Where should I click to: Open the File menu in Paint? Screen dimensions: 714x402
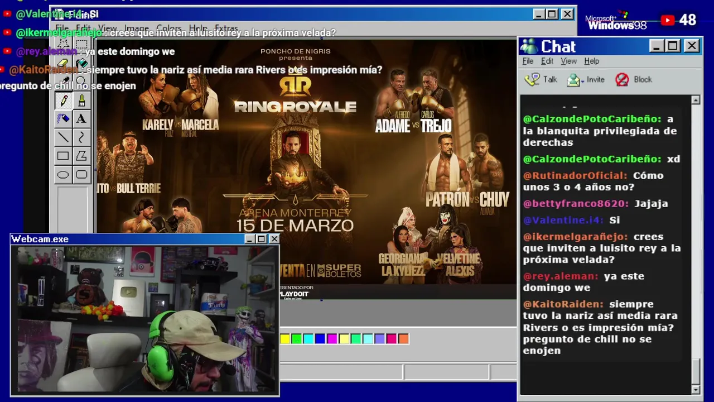coord(62,28)
